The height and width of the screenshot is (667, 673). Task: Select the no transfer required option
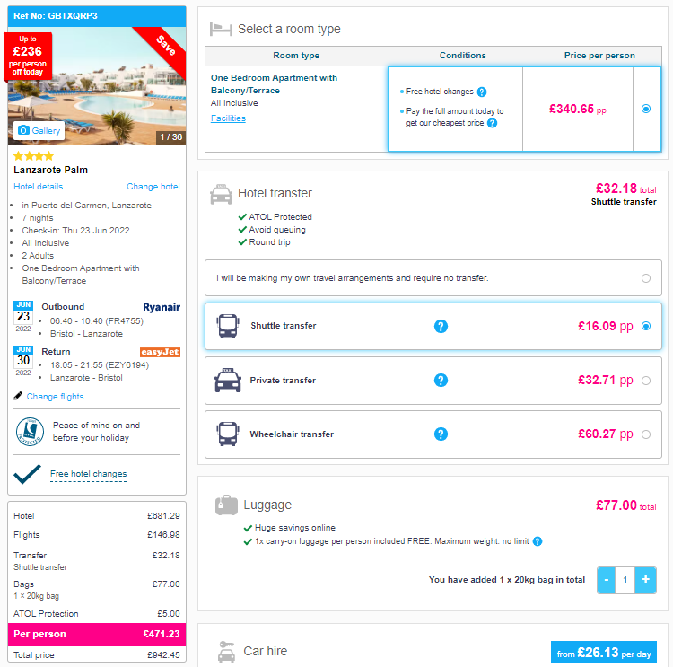click(x=646, y=278)
